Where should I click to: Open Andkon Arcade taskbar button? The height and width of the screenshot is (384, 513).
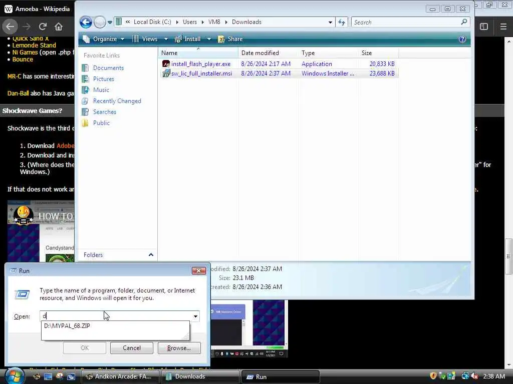pos(119,376)
